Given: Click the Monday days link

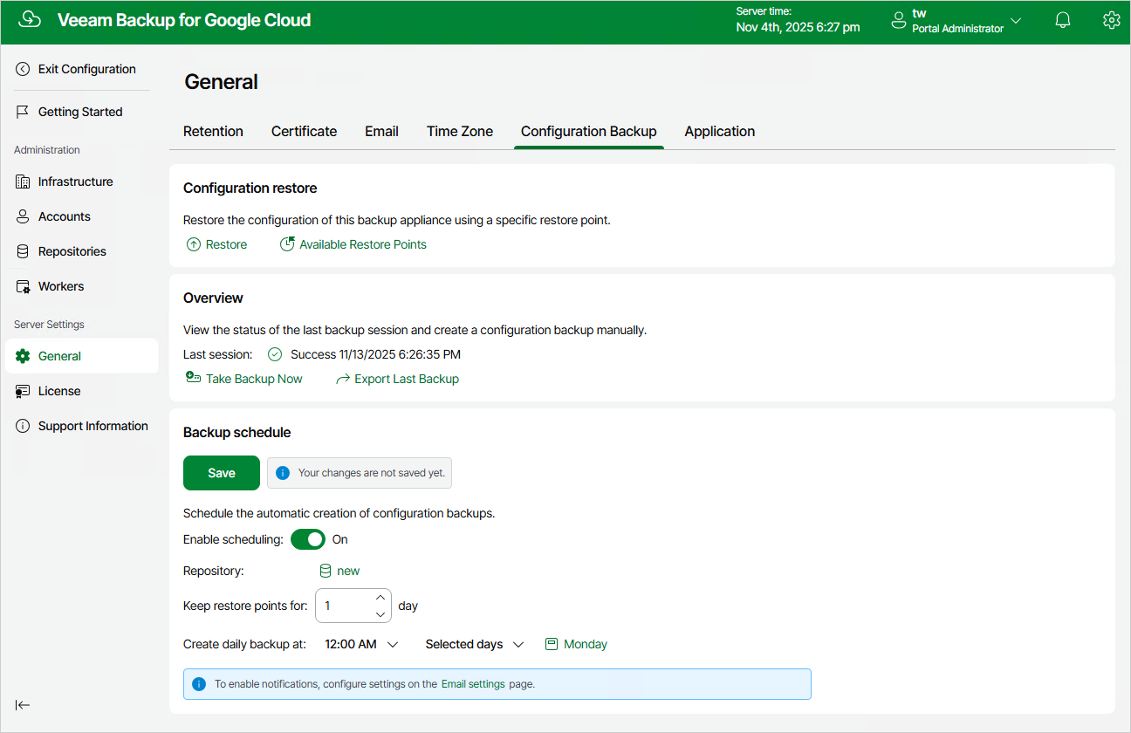Looking at the screenshot, I should pyautogui.click(x=586, y=644).
